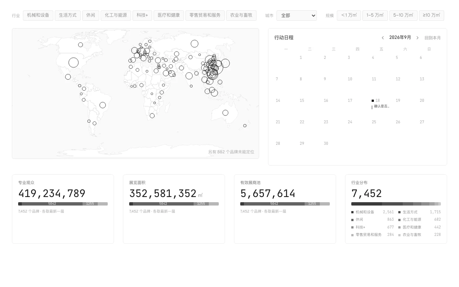
Task: Toggle the 生活方式 industry filter chip
Action: point(68,16)
